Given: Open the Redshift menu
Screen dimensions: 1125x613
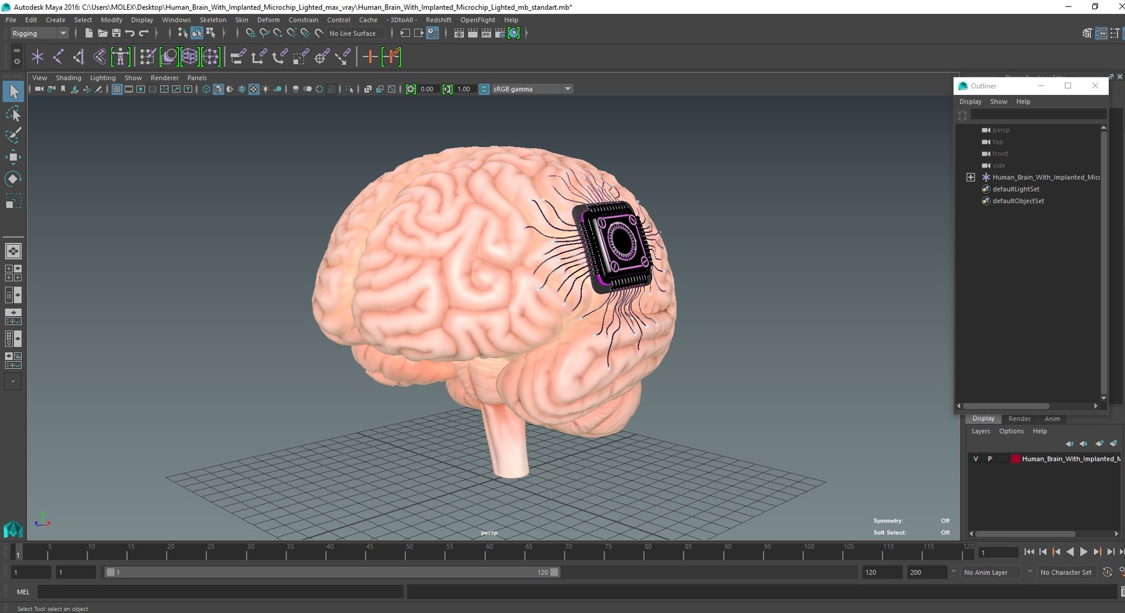Looking at the screenshot, I should (x=438, y=19).
